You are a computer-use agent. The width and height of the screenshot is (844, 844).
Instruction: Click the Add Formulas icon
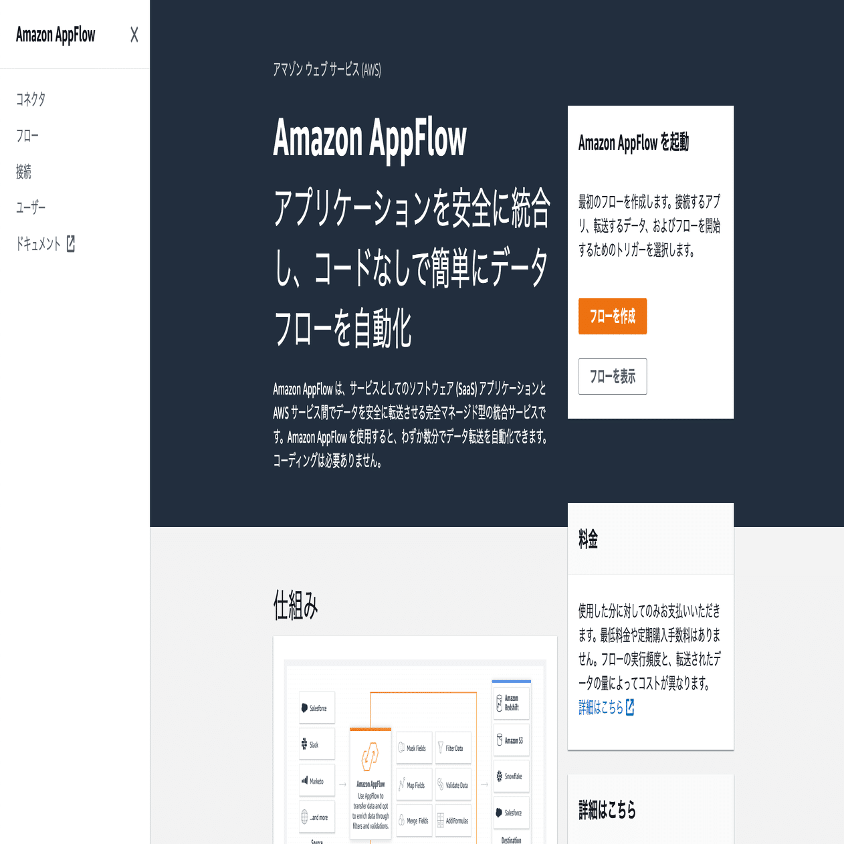(441, 819)
